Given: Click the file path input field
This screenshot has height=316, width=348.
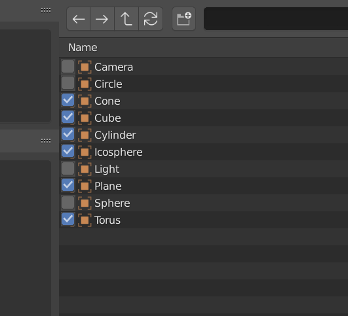Looking at the screenshot, I should [276, 18].
